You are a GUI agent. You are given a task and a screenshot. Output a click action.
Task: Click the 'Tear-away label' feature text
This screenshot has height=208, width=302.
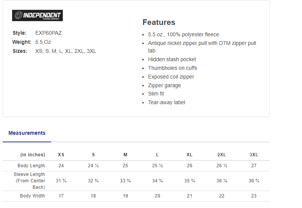coord(167,102)
